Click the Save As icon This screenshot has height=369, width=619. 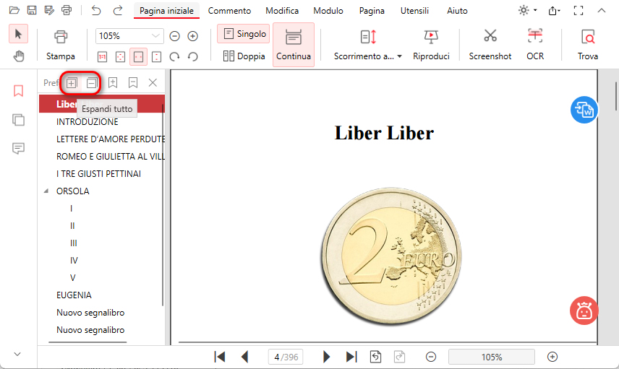click(49, 10)
